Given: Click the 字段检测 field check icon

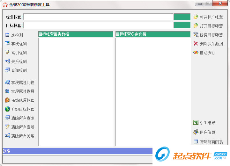Looking at the screenshot, I should tap(7, 43).
